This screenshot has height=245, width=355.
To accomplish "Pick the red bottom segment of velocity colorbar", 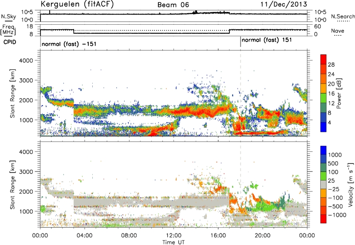I will [323, 219].
